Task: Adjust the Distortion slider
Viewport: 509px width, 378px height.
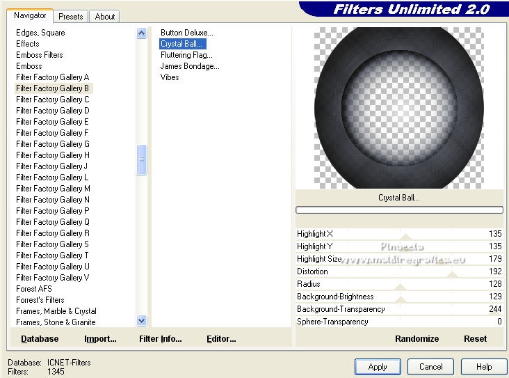Action: [399, 271]
